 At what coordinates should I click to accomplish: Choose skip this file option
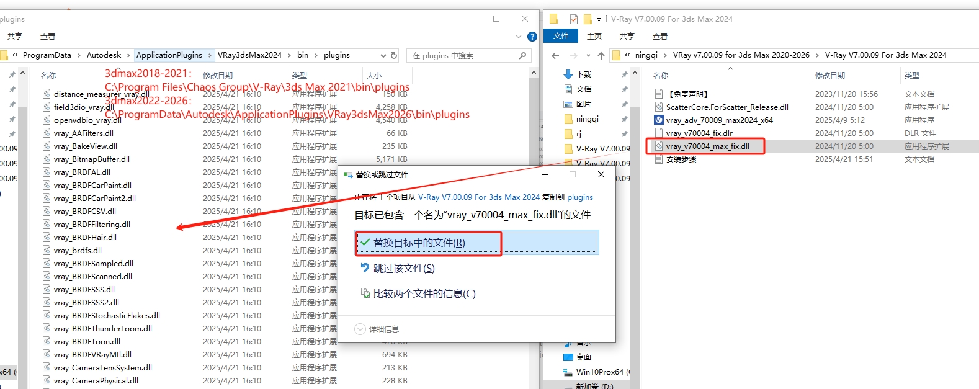(398, 269)
